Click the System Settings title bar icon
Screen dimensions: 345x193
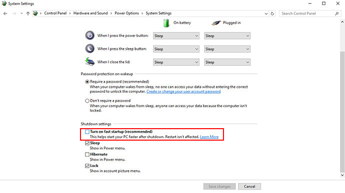point(4,3)
